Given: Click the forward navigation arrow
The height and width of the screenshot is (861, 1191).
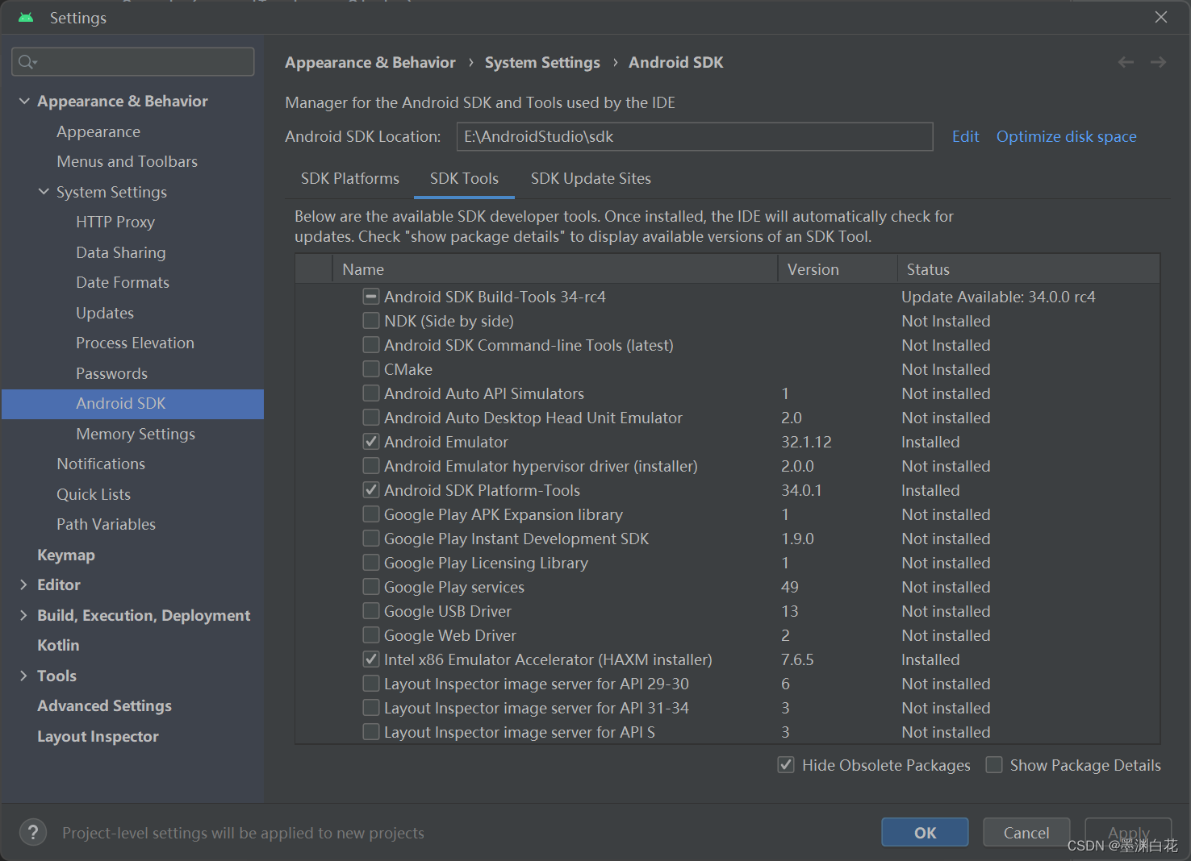Looking at the screenshot, I should coord(1158,61).
